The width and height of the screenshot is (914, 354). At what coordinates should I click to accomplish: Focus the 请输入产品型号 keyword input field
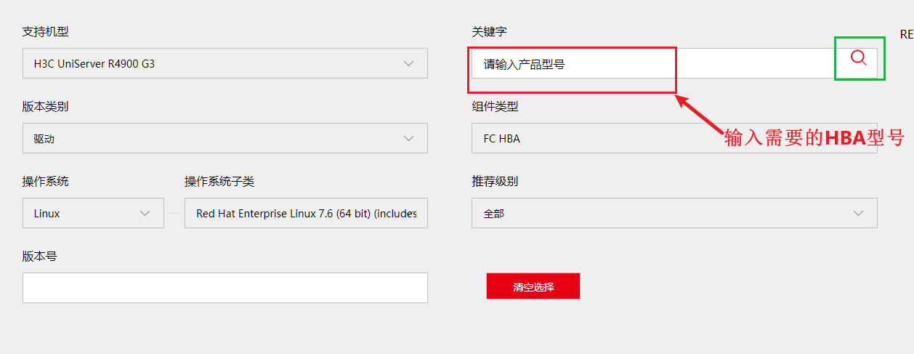[x=574, y=64]
